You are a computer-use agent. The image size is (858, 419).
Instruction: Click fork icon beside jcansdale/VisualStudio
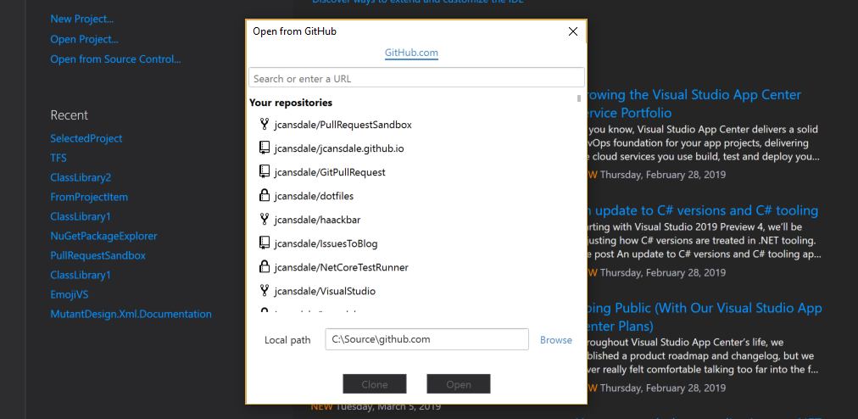coord(265,291)
